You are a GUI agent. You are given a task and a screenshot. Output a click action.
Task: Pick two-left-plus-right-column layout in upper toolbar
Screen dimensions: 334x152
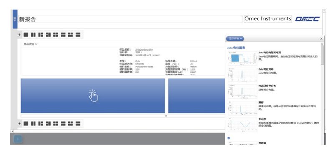click(48, 35)
